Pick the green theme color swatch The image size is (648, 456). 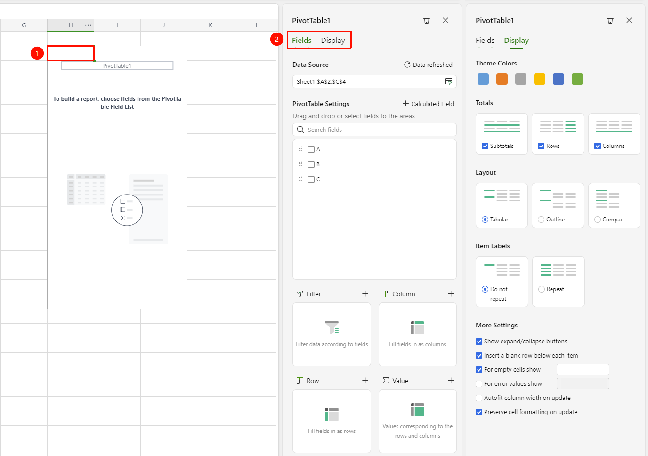click(577, 79)
